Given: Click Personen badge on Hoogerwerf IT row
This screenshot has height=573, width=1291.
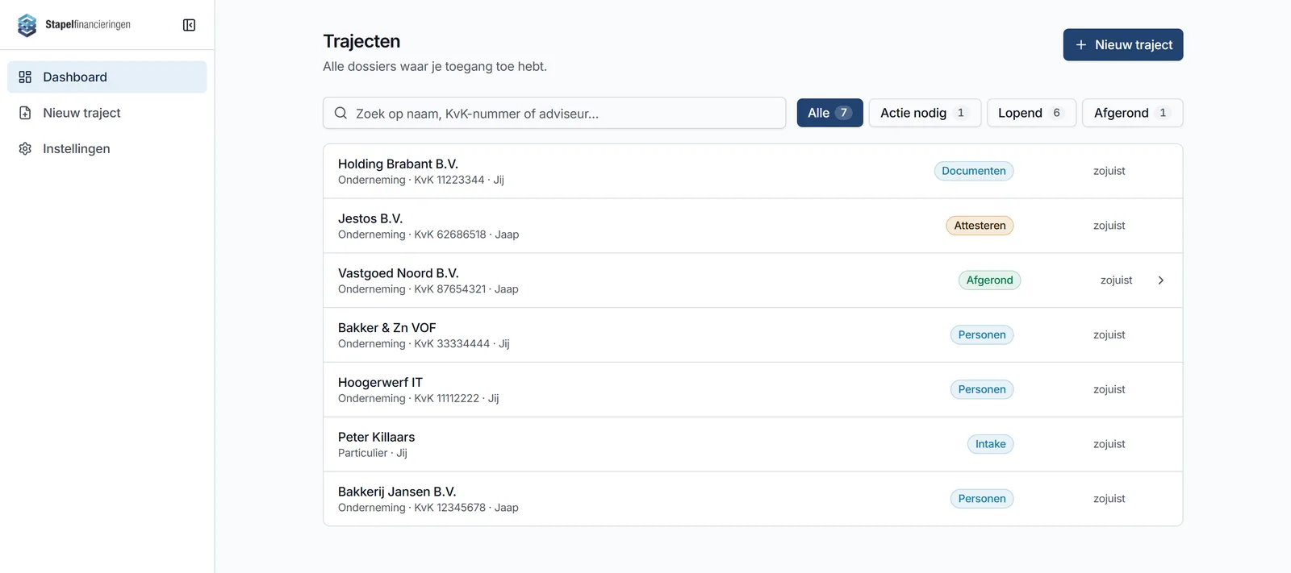Looking at the screenshot, I should tap(982, 389).
